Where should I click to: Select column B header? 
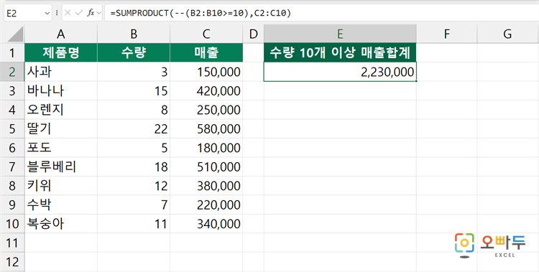[x=134, y=34]
